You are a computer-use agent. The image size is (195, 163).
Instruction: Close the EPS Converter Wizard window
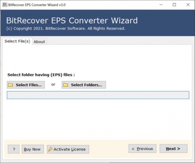188,5
